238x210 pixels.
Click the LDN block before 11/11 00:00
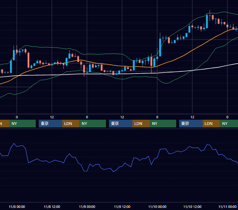pos(211,124)
